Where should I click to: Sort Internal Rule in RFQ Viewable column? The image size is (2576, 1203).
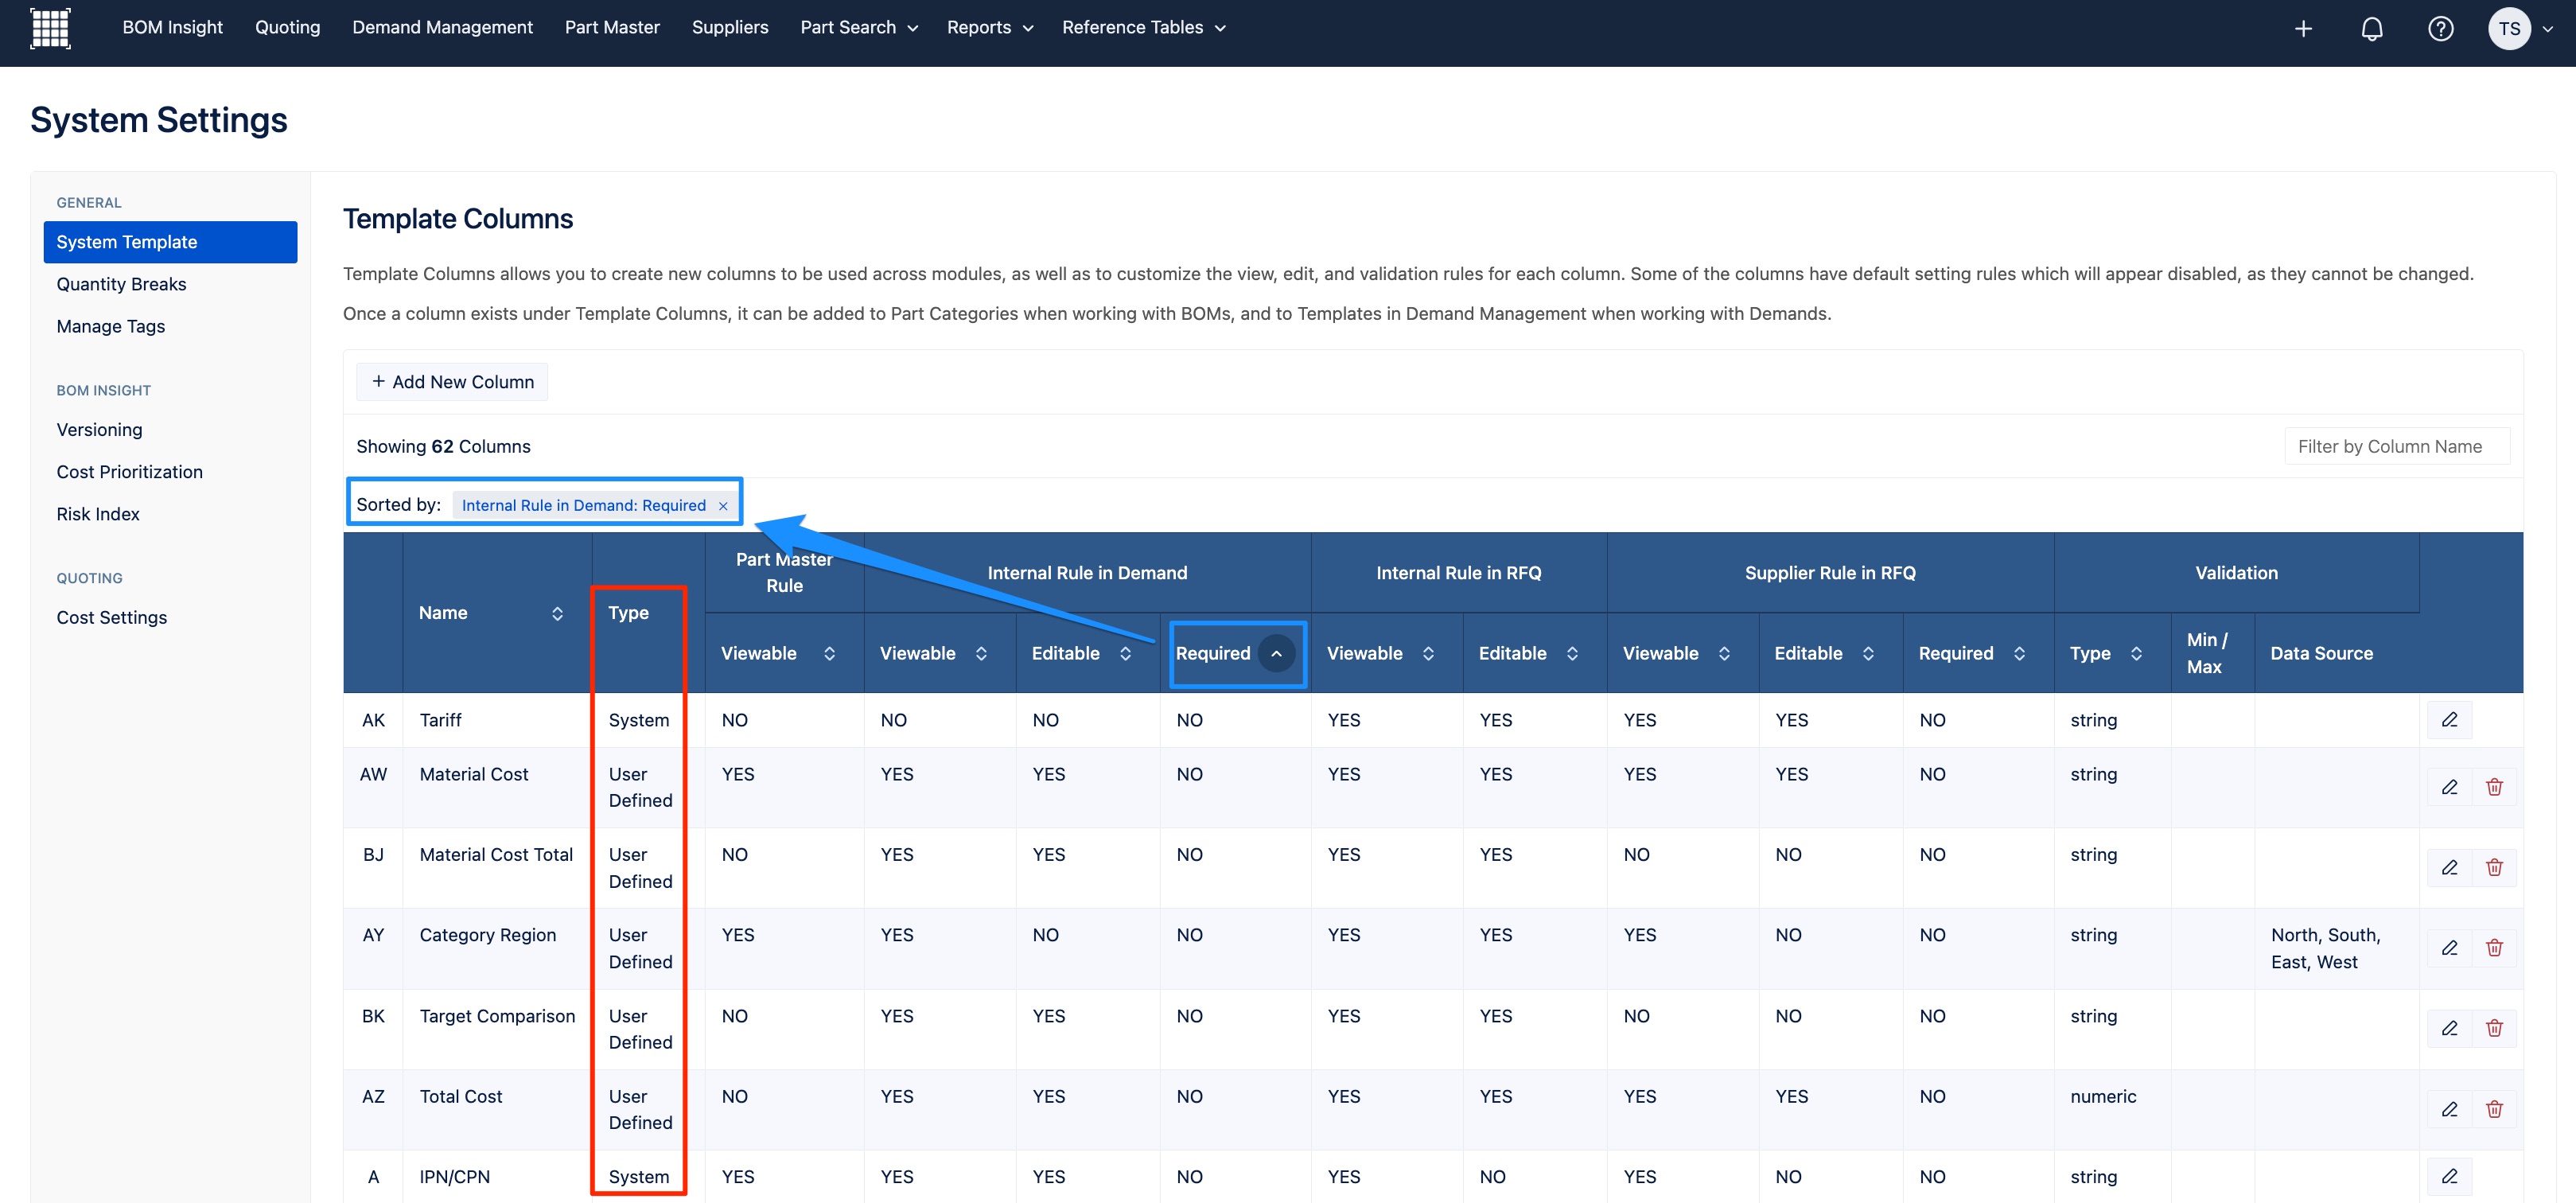point(1428,653)
